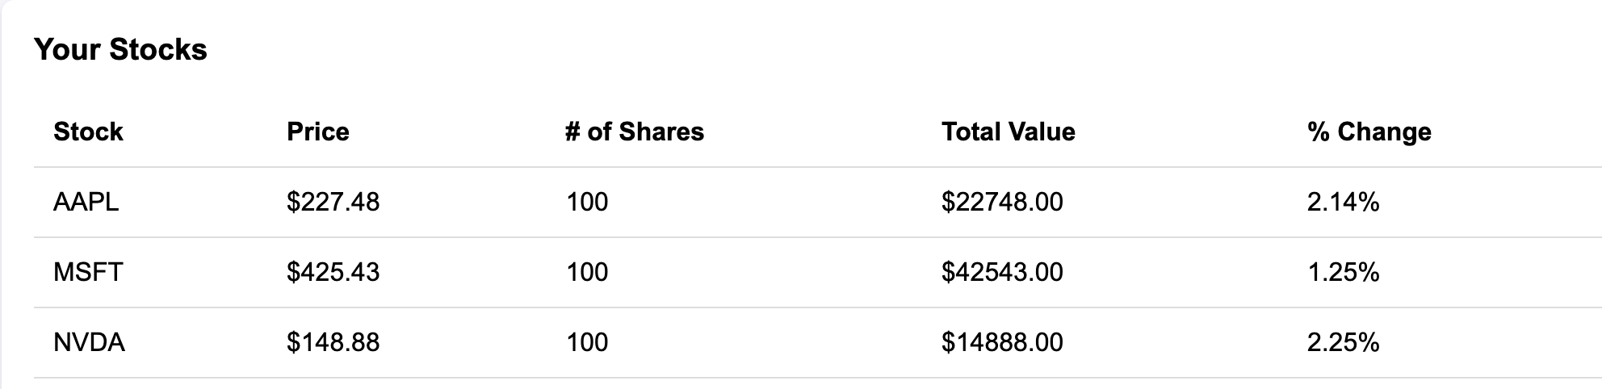This screenshot has height=389, width=1602.
Task: Click the Stock column header
Action: coord(88,132)
